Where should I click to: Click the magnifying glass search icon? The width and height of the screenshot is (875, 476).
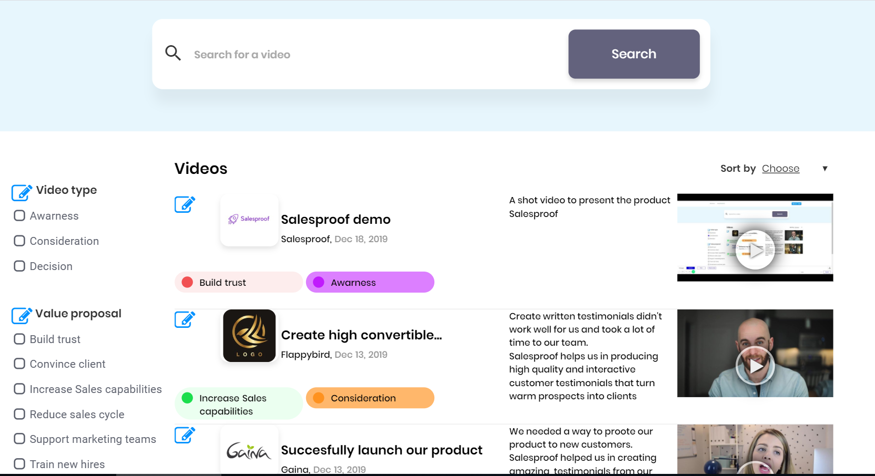coord(173,53)
